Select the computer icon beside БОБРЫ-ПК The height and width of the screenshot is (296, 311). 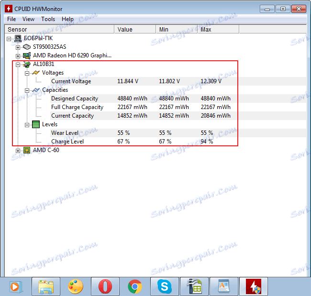18,38
